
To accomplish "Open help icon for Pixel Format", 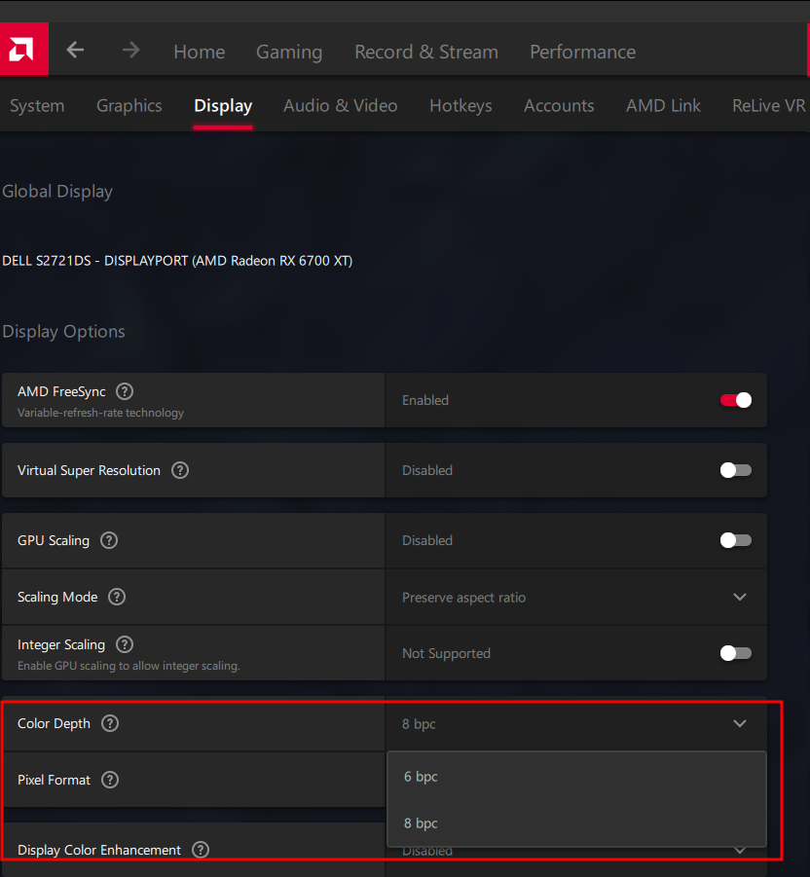I will [x=110, y=780].
